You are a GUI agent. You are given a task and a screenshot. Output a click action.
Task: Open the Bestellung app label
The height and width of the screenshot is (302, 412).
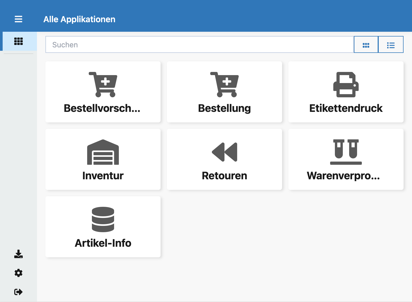224,108
